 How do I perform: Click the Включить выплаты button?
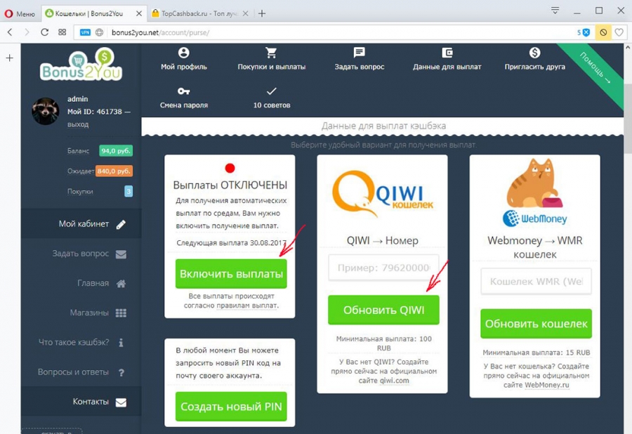pyautogui.click(x=231, y=274)
